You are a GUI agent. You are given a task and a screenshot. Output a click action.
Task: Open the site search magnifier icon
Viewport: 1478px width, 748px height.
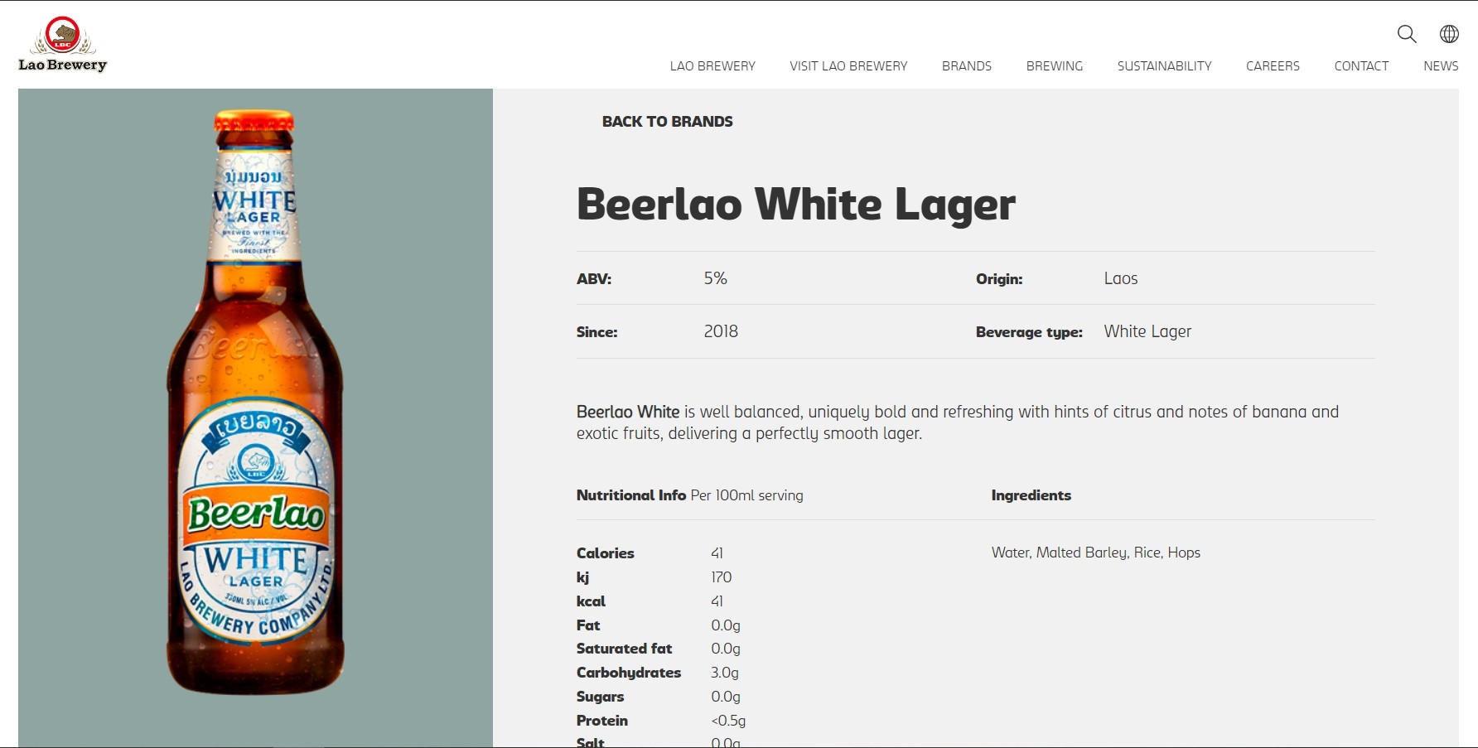pyautogui.click(x=1407, y=34)
